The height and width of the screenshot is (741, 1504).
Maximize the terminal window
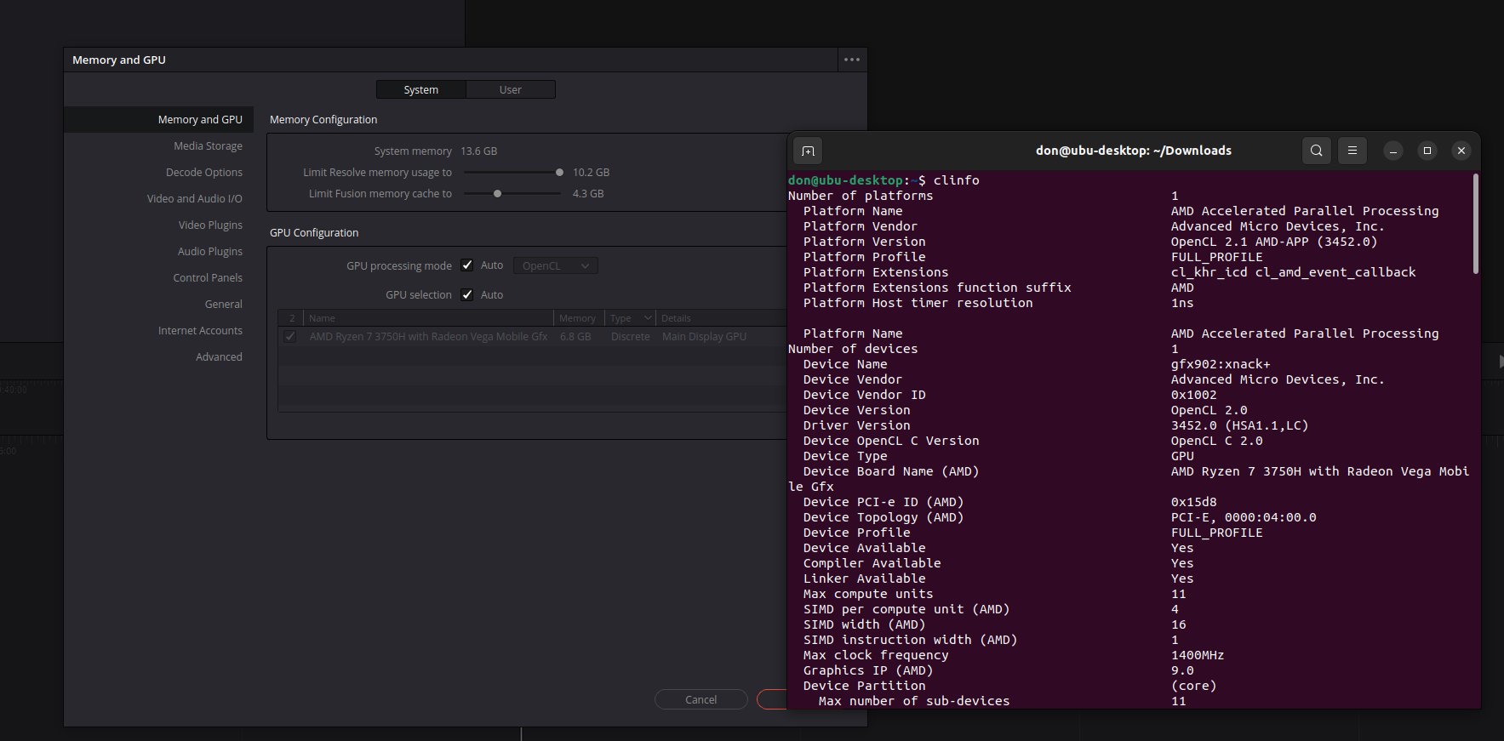pos(1427,151)
